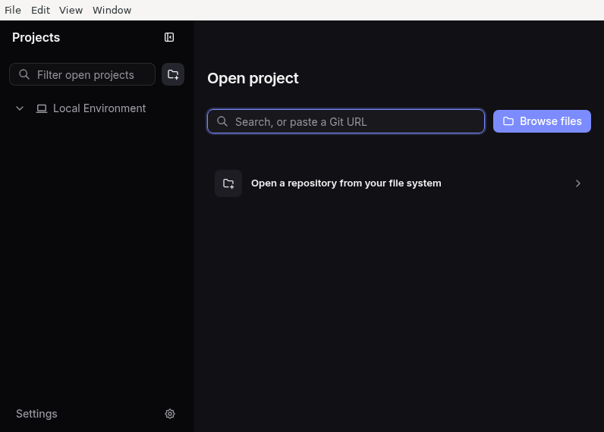604x432 pixels.
Task: Open a repository from your file system
Action: [398, 183]
